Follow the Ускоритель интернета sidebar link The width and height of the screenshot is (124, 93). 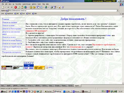point(11,52)
